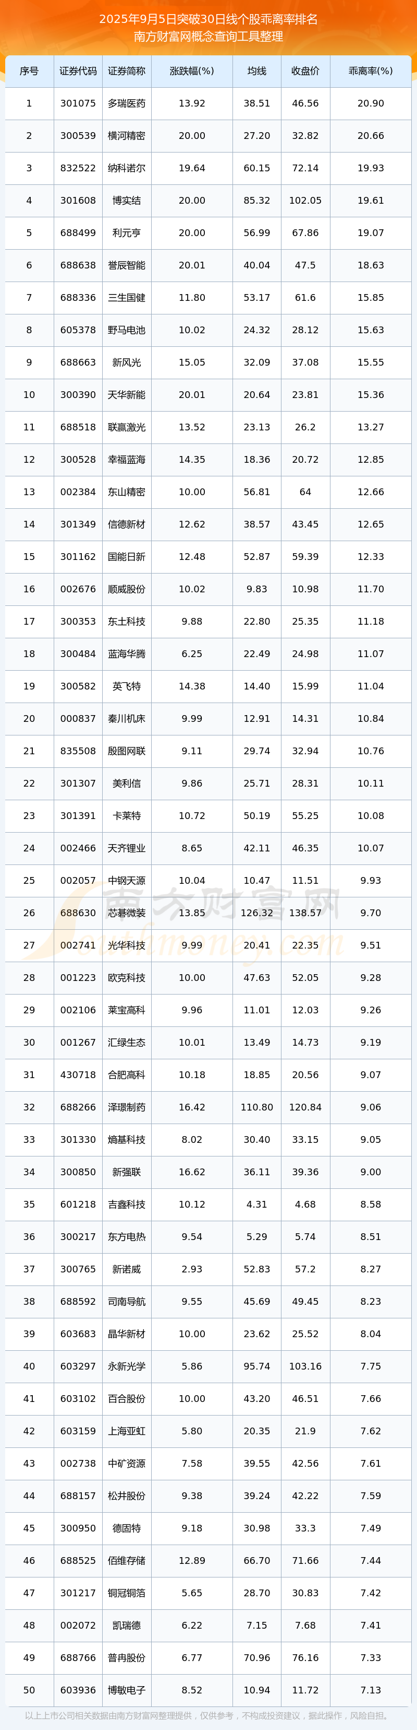
Task: Click stock name 东方电热
Action: (127, 1237)
